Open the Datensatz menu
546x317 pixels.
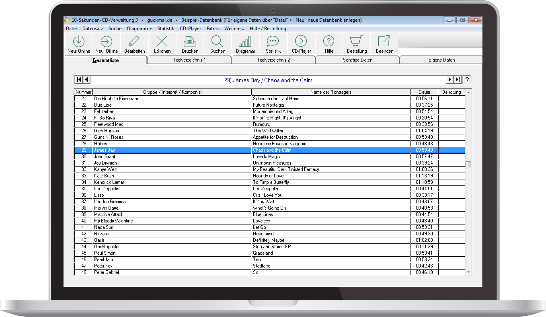click(92, 29)
